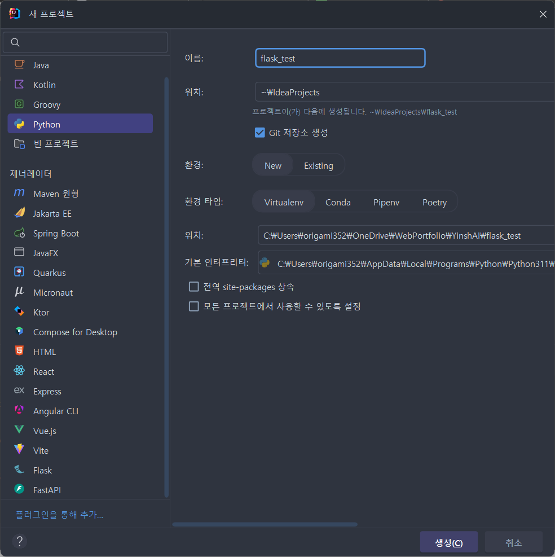Screen dimensions: 555x557
Task: Choose Virtualenv environment type
Action: tap(284, 202)
